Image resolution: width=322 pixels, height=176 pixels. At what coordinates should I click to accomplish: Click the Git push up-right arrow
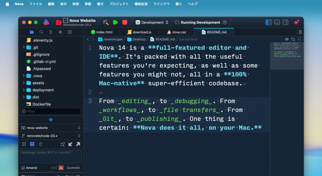pos(78,144)
